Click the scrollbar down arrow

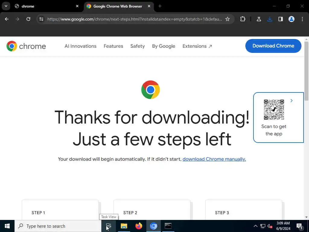click(307, 217)
